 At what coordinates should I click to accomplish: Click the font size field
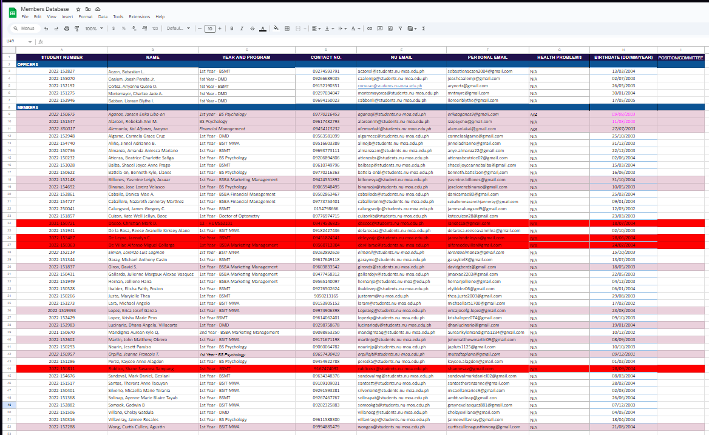coord(210,28)
